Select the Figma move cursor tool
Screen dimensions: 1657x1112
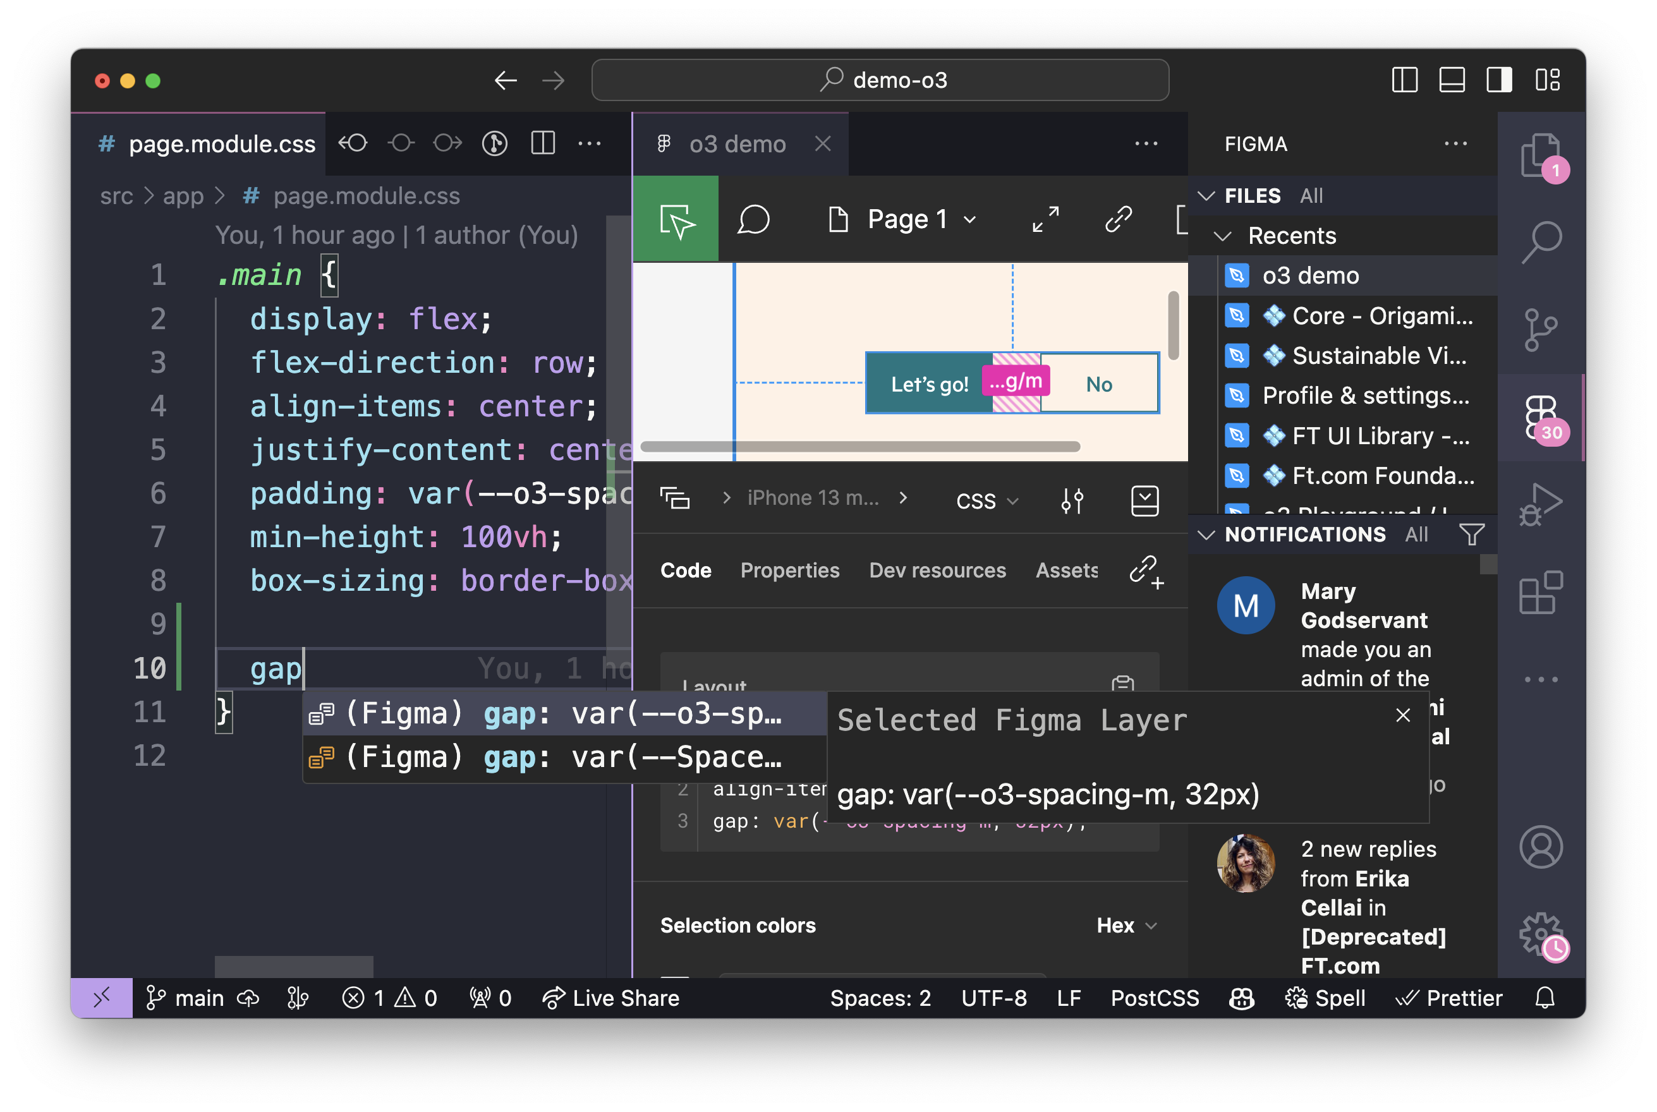pos(676,219)
